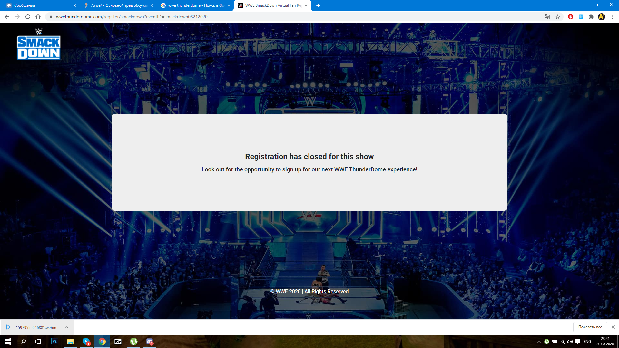Reload the current page
The width and height of the screenshot is (619, 348).
(28, 17)
